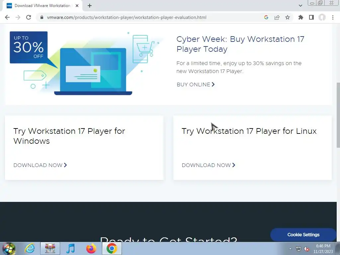
Task: Click the page vertical scrollbar thumb
Action: pos(338,115)
